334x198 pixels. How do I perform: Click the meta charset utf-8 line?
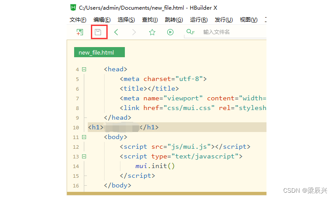163,79
